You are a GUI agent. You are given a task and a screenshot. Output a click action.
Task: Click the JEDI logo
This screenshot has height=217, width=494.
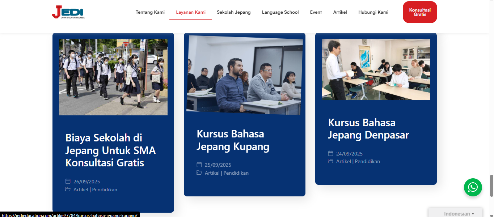(x=68, y=12)
